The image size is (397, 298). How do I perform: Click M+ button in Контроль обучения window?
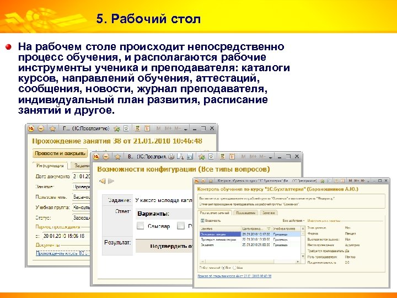coord(357,180)
